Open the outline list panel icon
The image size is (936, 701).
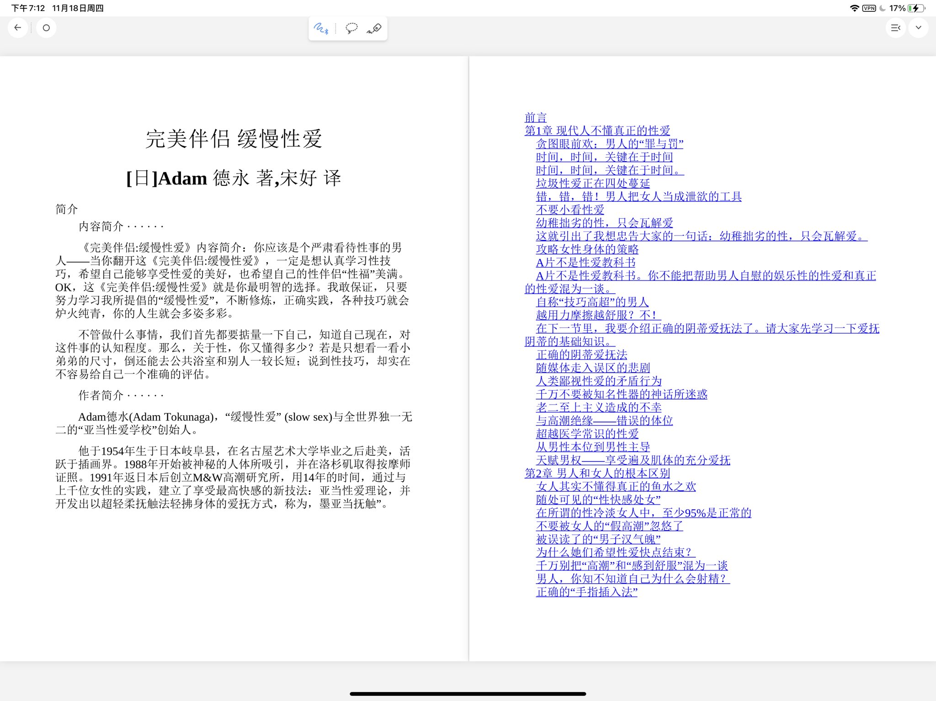click(895, 28)
